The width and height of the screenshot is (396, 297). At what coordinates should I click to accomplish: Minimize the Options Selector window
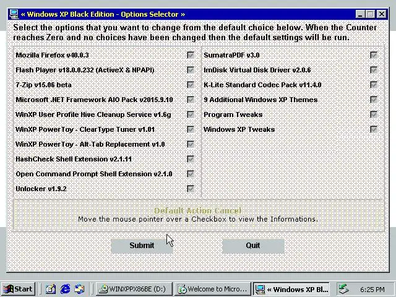(360, 14)
